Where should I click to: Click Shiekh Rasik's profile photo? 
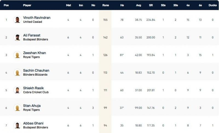pos(17,90)
